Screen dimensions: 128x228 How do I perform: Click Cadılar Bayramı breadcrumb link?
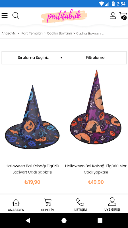tap(59, 33)
